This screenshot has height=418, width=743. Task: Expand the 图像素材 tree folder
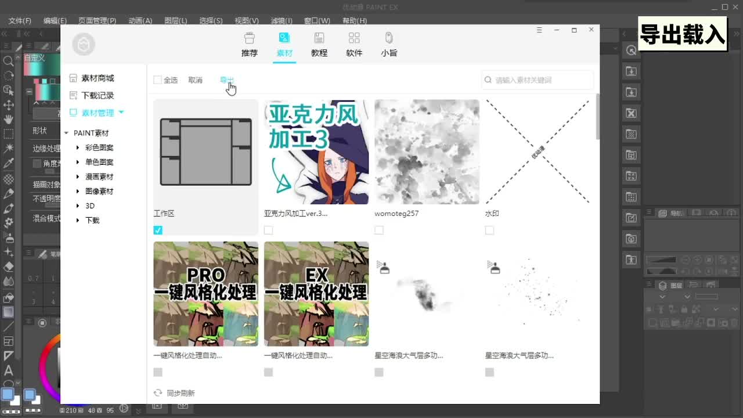click(78, 191)
